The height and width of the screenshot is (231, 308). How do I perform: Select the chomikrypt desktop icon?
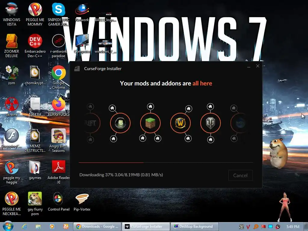tap(35, 75)
